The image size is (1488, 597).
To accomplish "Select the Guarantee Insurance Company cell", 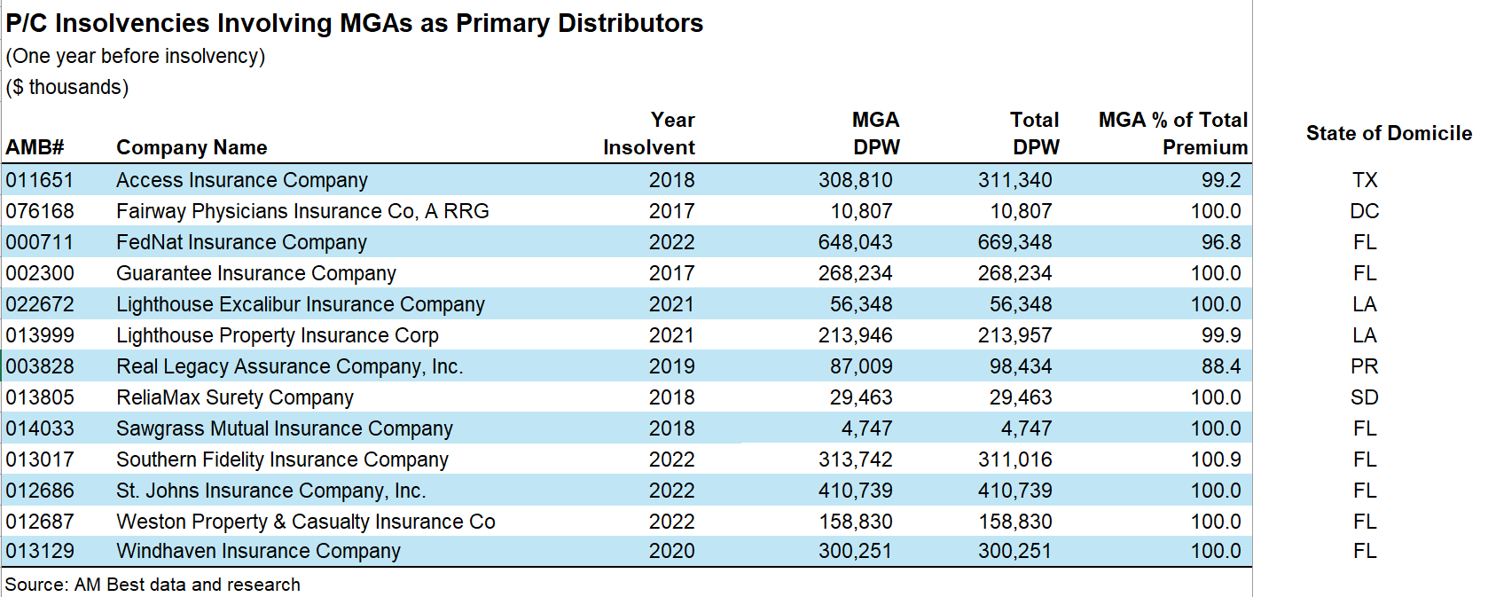I will pos(255,273).
